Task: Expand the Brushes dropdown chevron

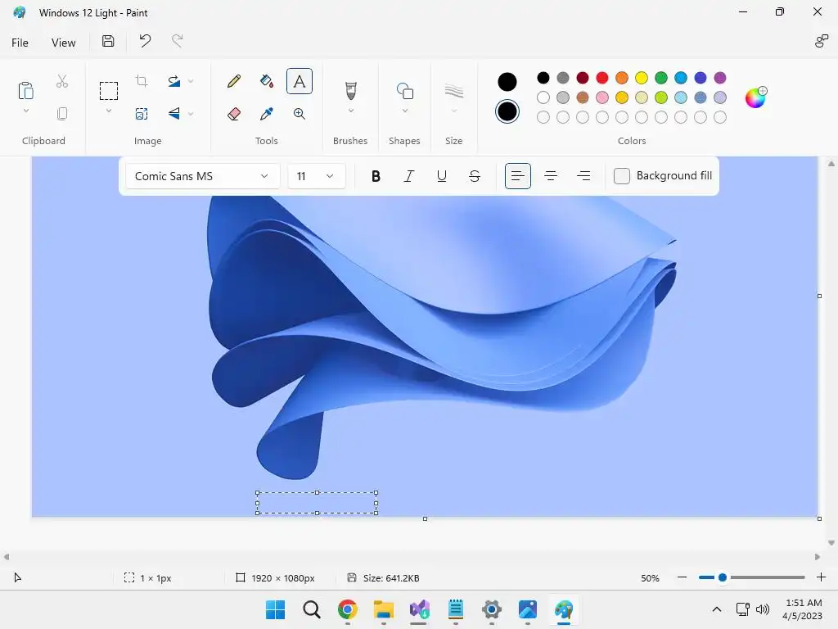Action: click(x=350, y=111)
